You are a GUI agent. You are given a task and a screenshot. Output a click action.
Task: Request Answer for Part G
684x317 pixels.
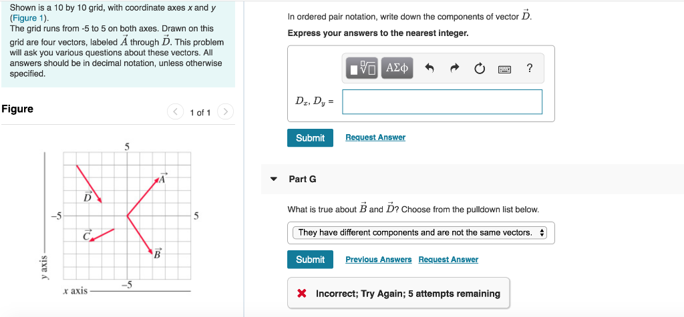coord(448,260)
